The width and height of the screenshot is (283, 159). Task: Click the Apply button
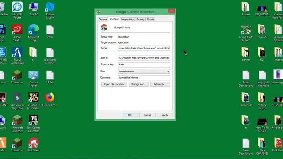pyautogui.click(x=165, y=115)
